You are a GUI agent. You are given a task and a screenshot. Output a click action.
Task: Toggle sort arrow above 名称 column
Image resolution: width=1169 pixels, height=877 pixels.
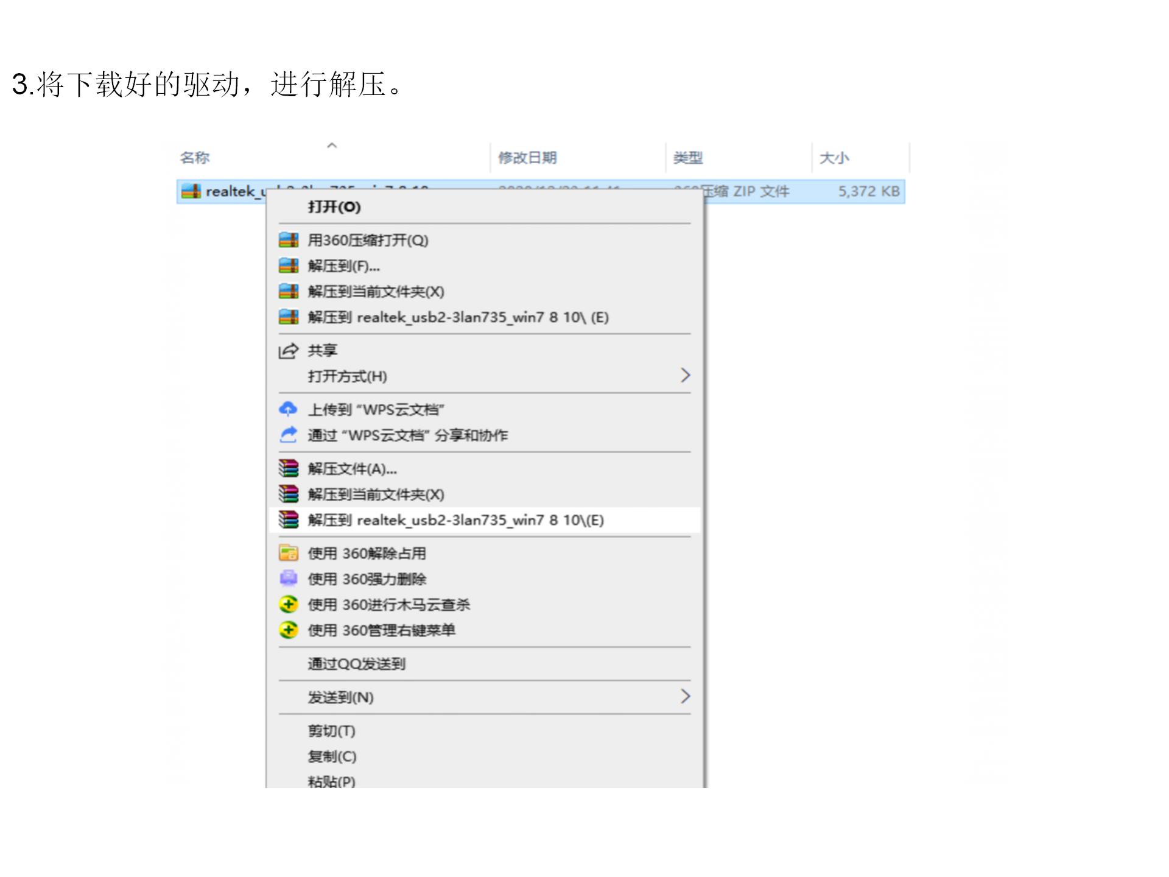click(332, 146)
